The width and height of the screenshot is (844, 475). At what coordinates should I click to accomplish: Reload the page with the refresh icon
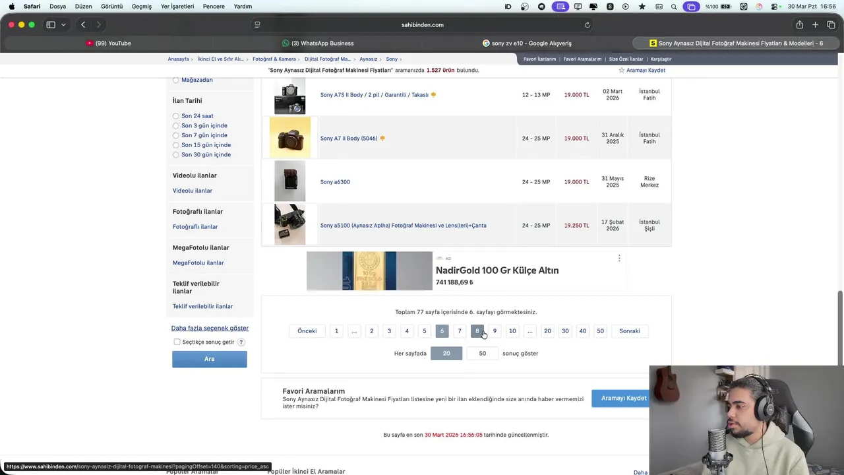coord(587,25)
